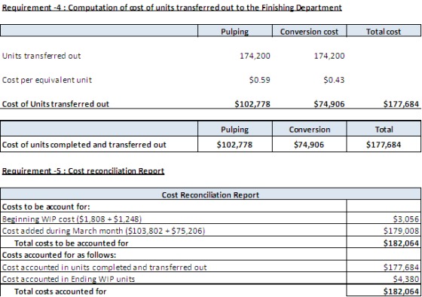
Task: Click the 'Pulping' header beside plain 'Conversion' header
Action: point(234,130)
